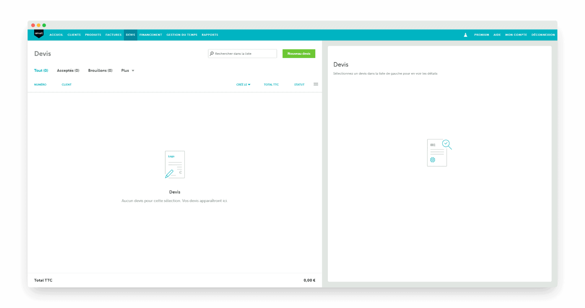Select the Devis navigation item
Viewport: 585px width, 308px height.
[x=130, y=35]
